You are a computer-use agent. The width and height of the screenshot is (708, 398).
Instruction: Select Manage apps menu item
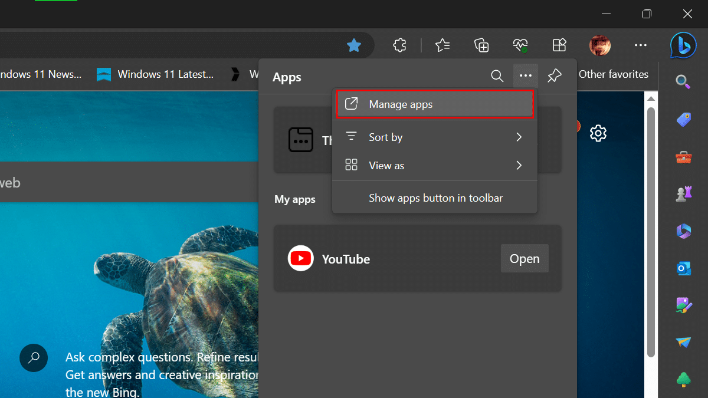tap(435, 104)
